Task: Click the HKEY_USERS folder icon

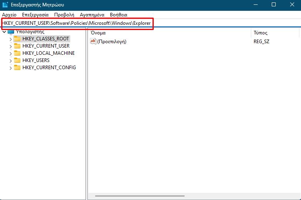Action: coord(17,60)
